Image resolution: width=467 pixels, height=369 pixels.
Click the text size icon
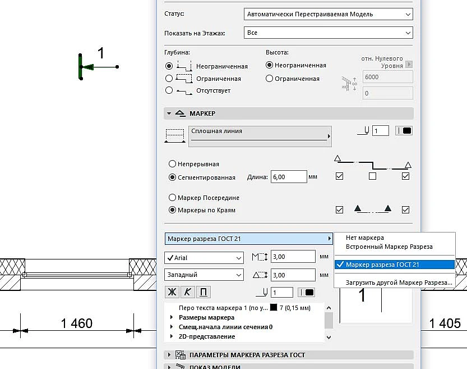click(260, 257)
